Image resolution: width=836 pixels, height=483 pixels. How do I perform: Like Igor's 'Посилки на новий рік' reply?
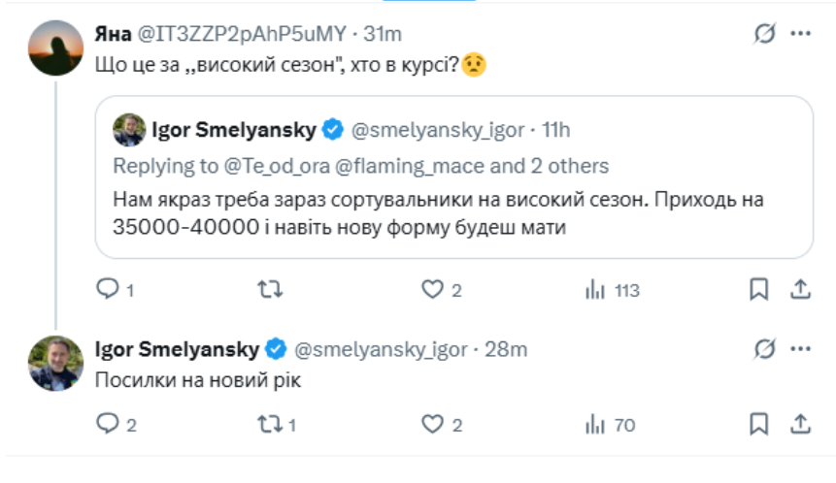tap(432, 424)
